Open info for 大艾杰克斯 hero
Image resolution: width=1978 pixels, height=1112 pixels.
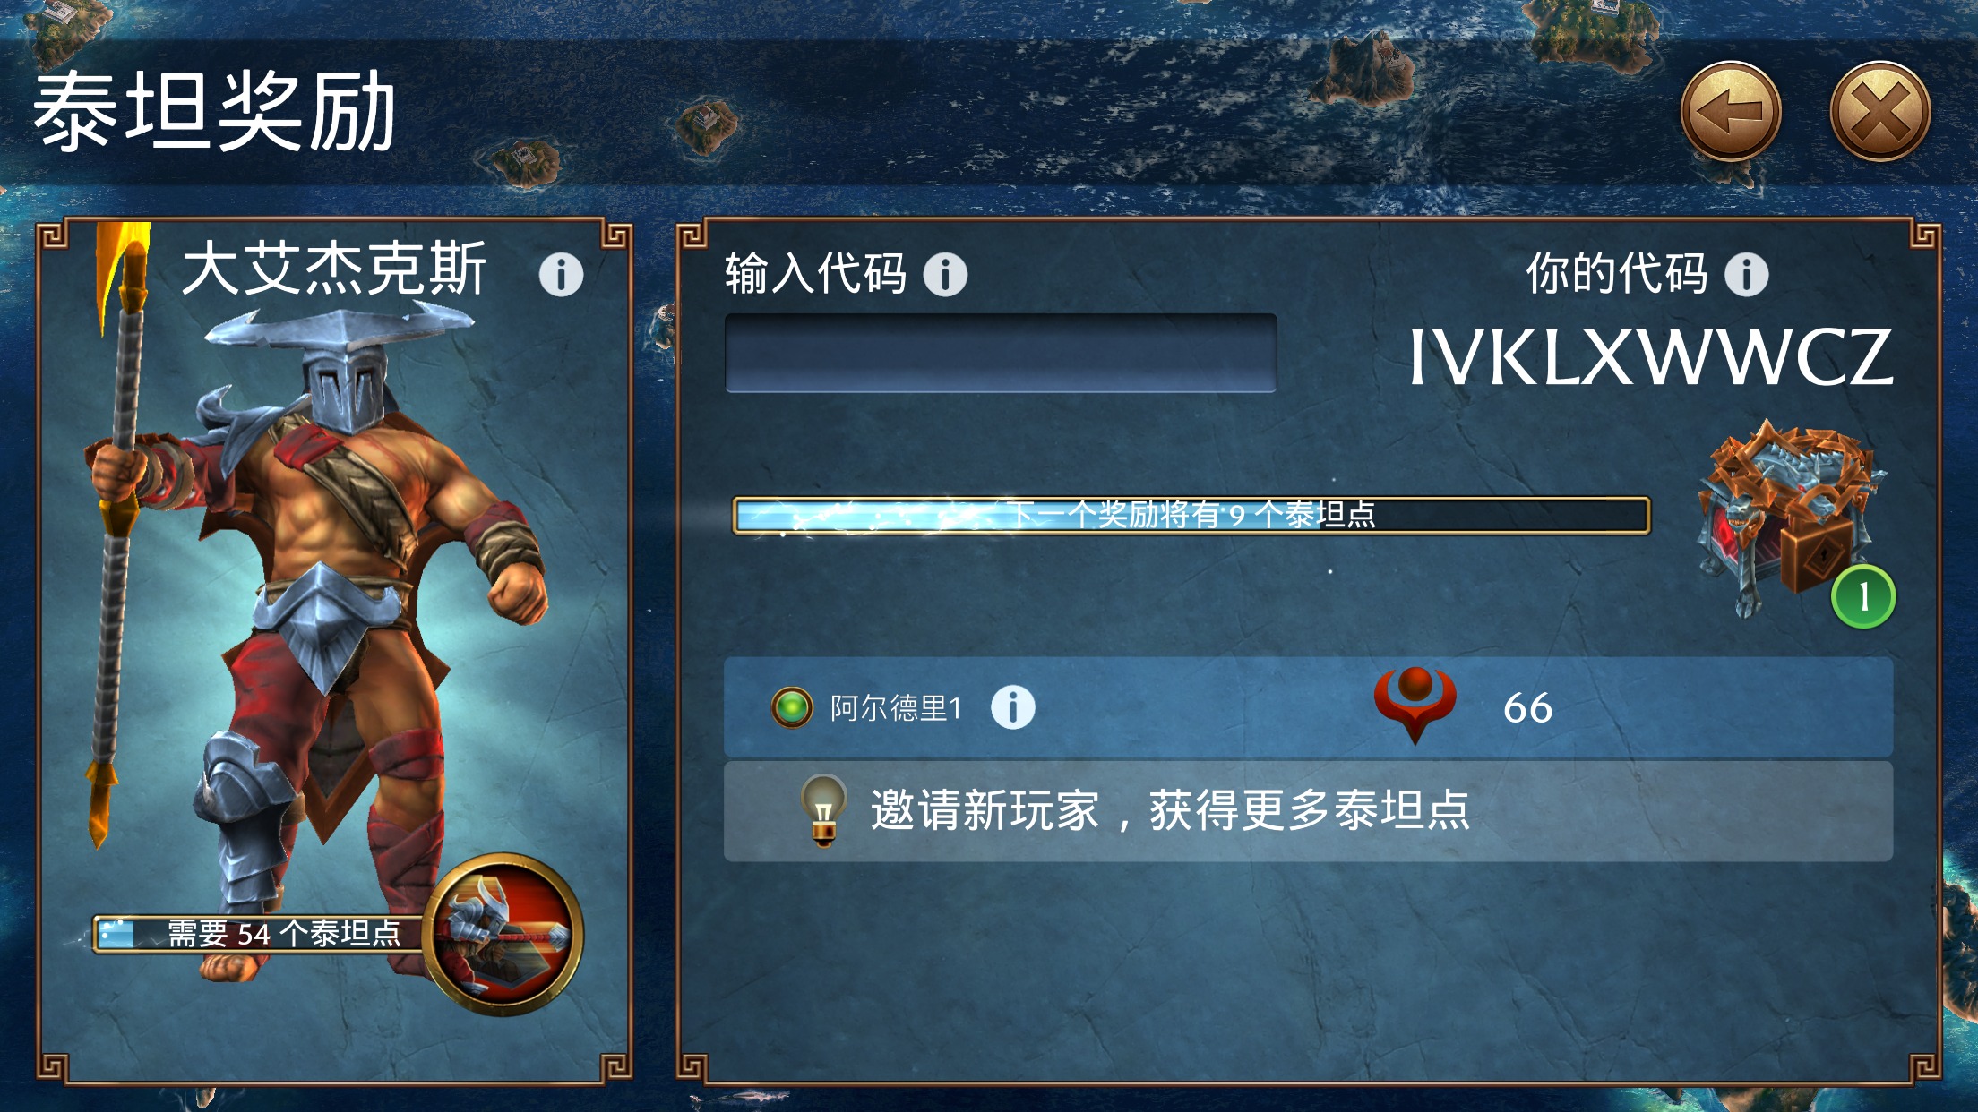561,274
